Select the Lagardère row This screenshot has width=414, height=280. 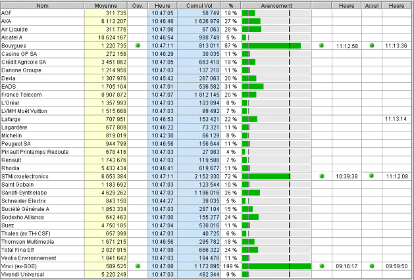click(14, 128)
